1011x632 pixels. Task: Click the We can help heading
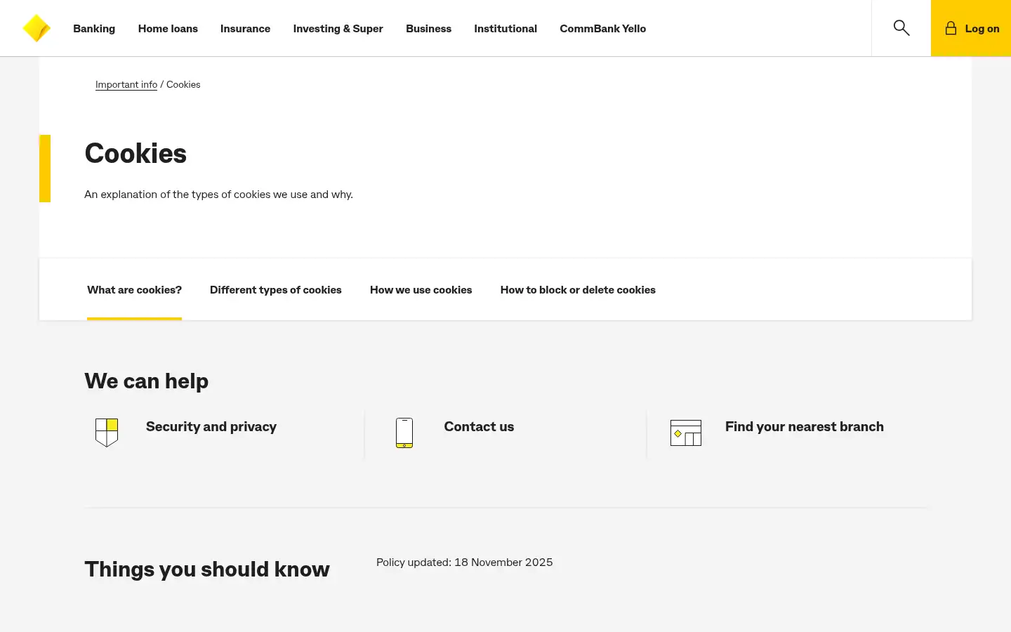point(147,381)
